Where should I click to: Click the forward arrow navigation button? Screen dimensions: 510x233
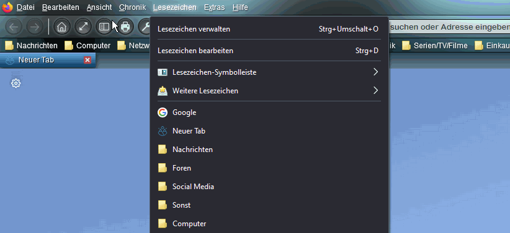click(x=35, y=27)
